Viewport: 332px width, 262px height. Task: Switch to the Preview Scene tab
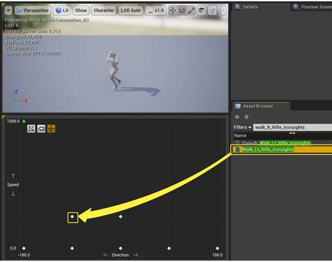pyautogui.click(x=313, y=7)
